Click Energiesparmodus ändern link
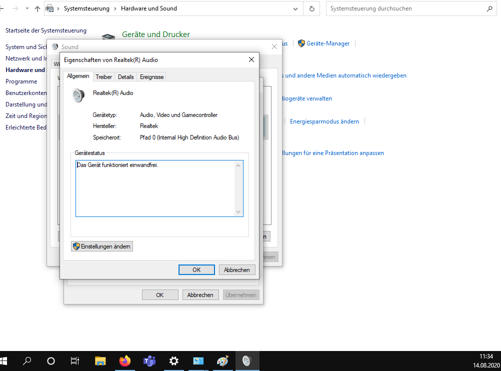This screenshot has height=371, width=501. (x=324, y=121)
